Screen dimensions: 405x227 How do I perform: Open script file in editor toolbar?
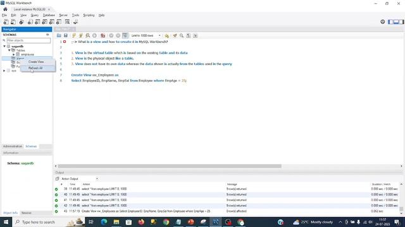(x=59, y=35)
